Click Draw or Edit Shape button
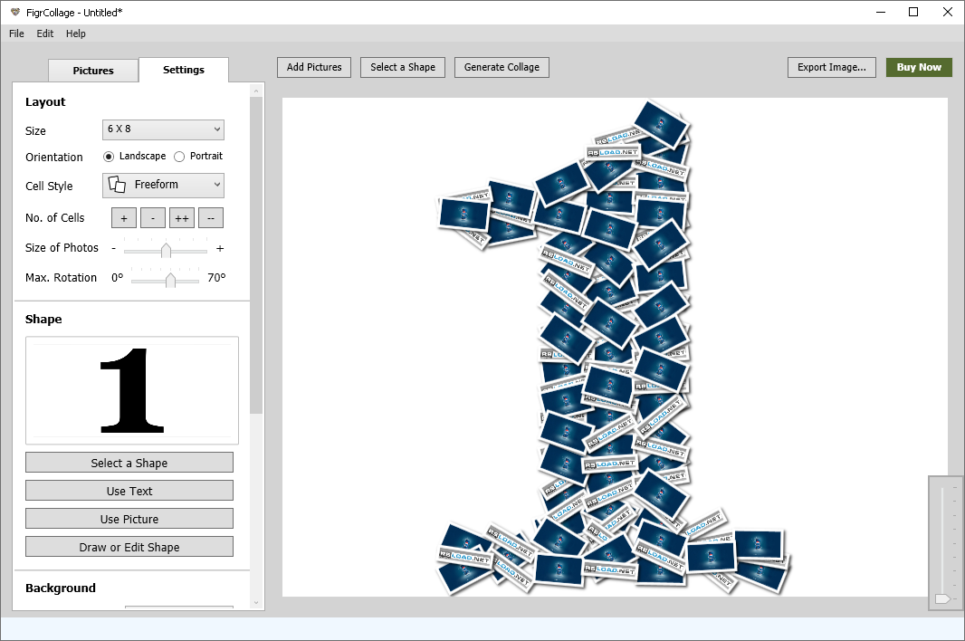This screenshot has width=965, height=641. [129, 547]
